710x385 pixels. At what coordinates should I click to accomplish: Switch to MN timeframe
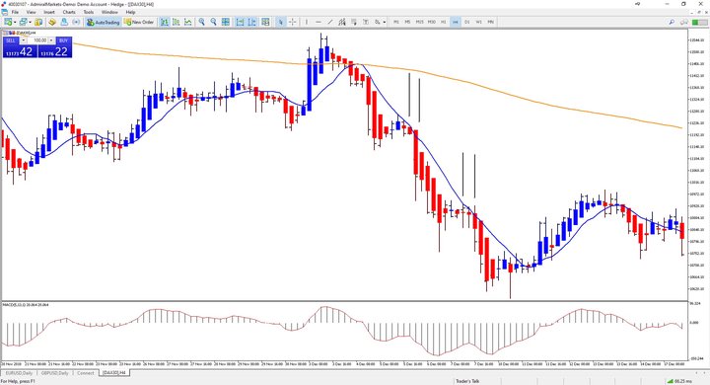click(491, 22)
